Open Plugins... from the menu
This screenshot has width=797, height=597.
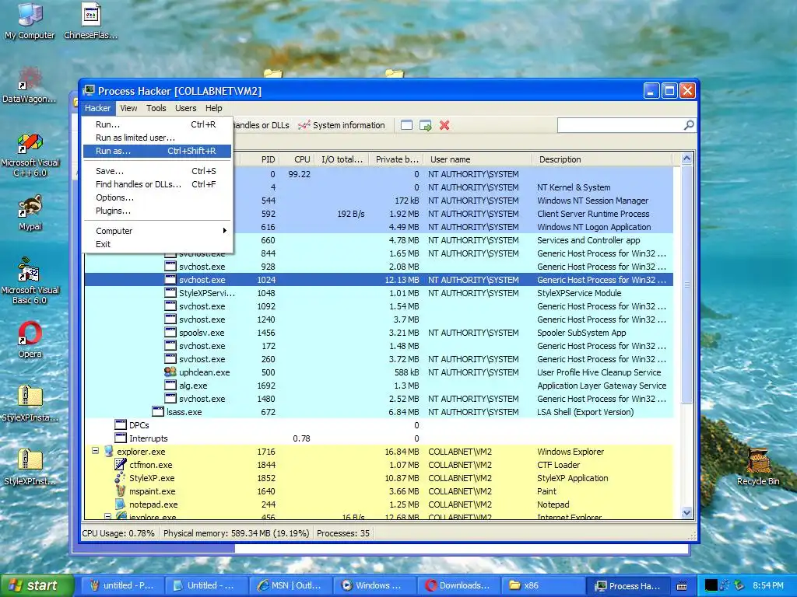[x=157, y=211]
